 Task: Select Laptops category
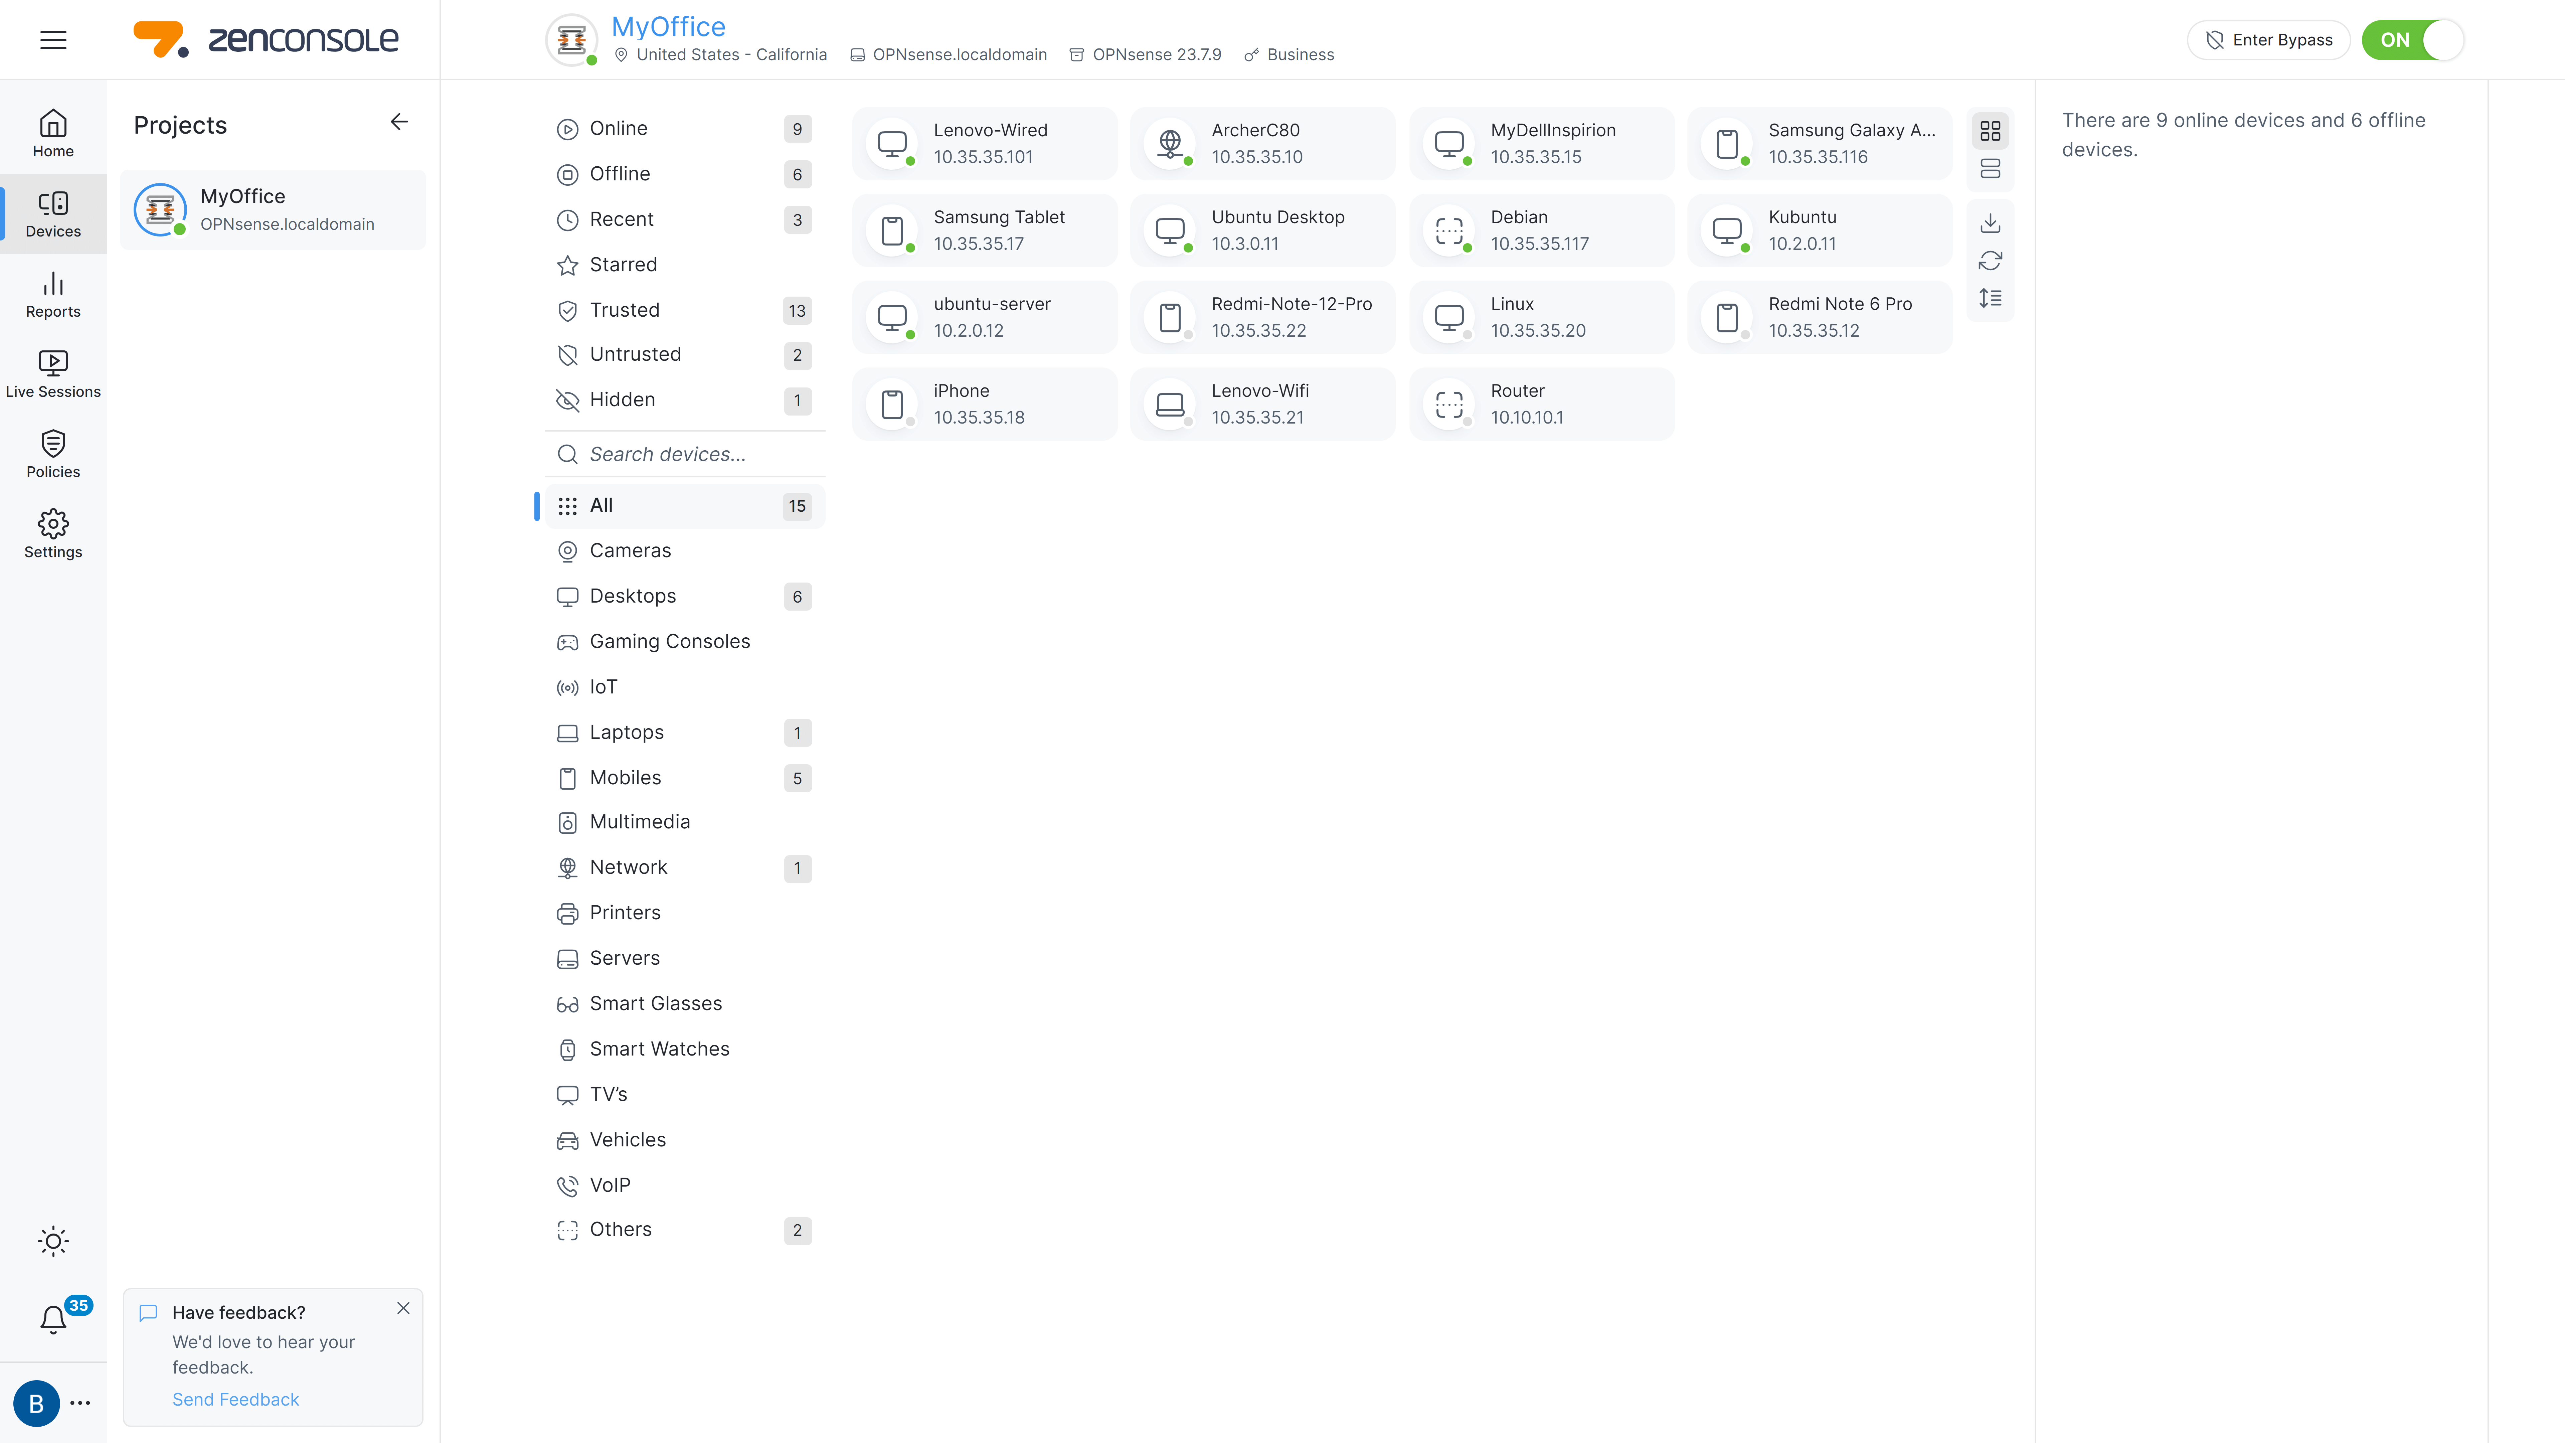pyautogui.click(x=685, y=733)
